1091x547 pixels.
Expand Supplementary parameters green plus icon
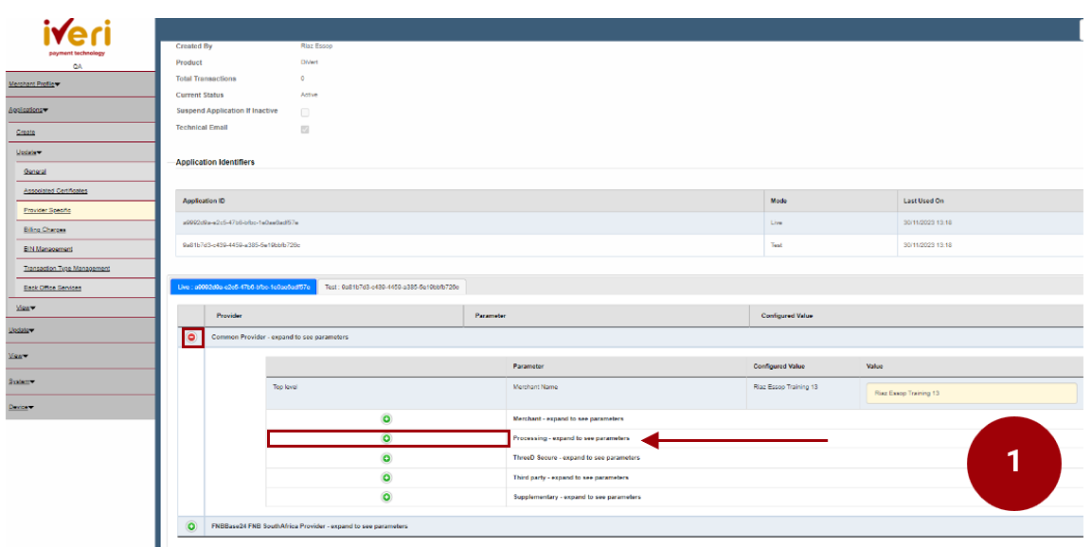(386, 497)
